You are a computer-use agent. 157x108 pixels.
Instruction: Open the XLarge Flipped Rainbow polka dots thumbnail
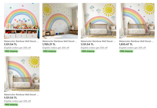[137, 21]
